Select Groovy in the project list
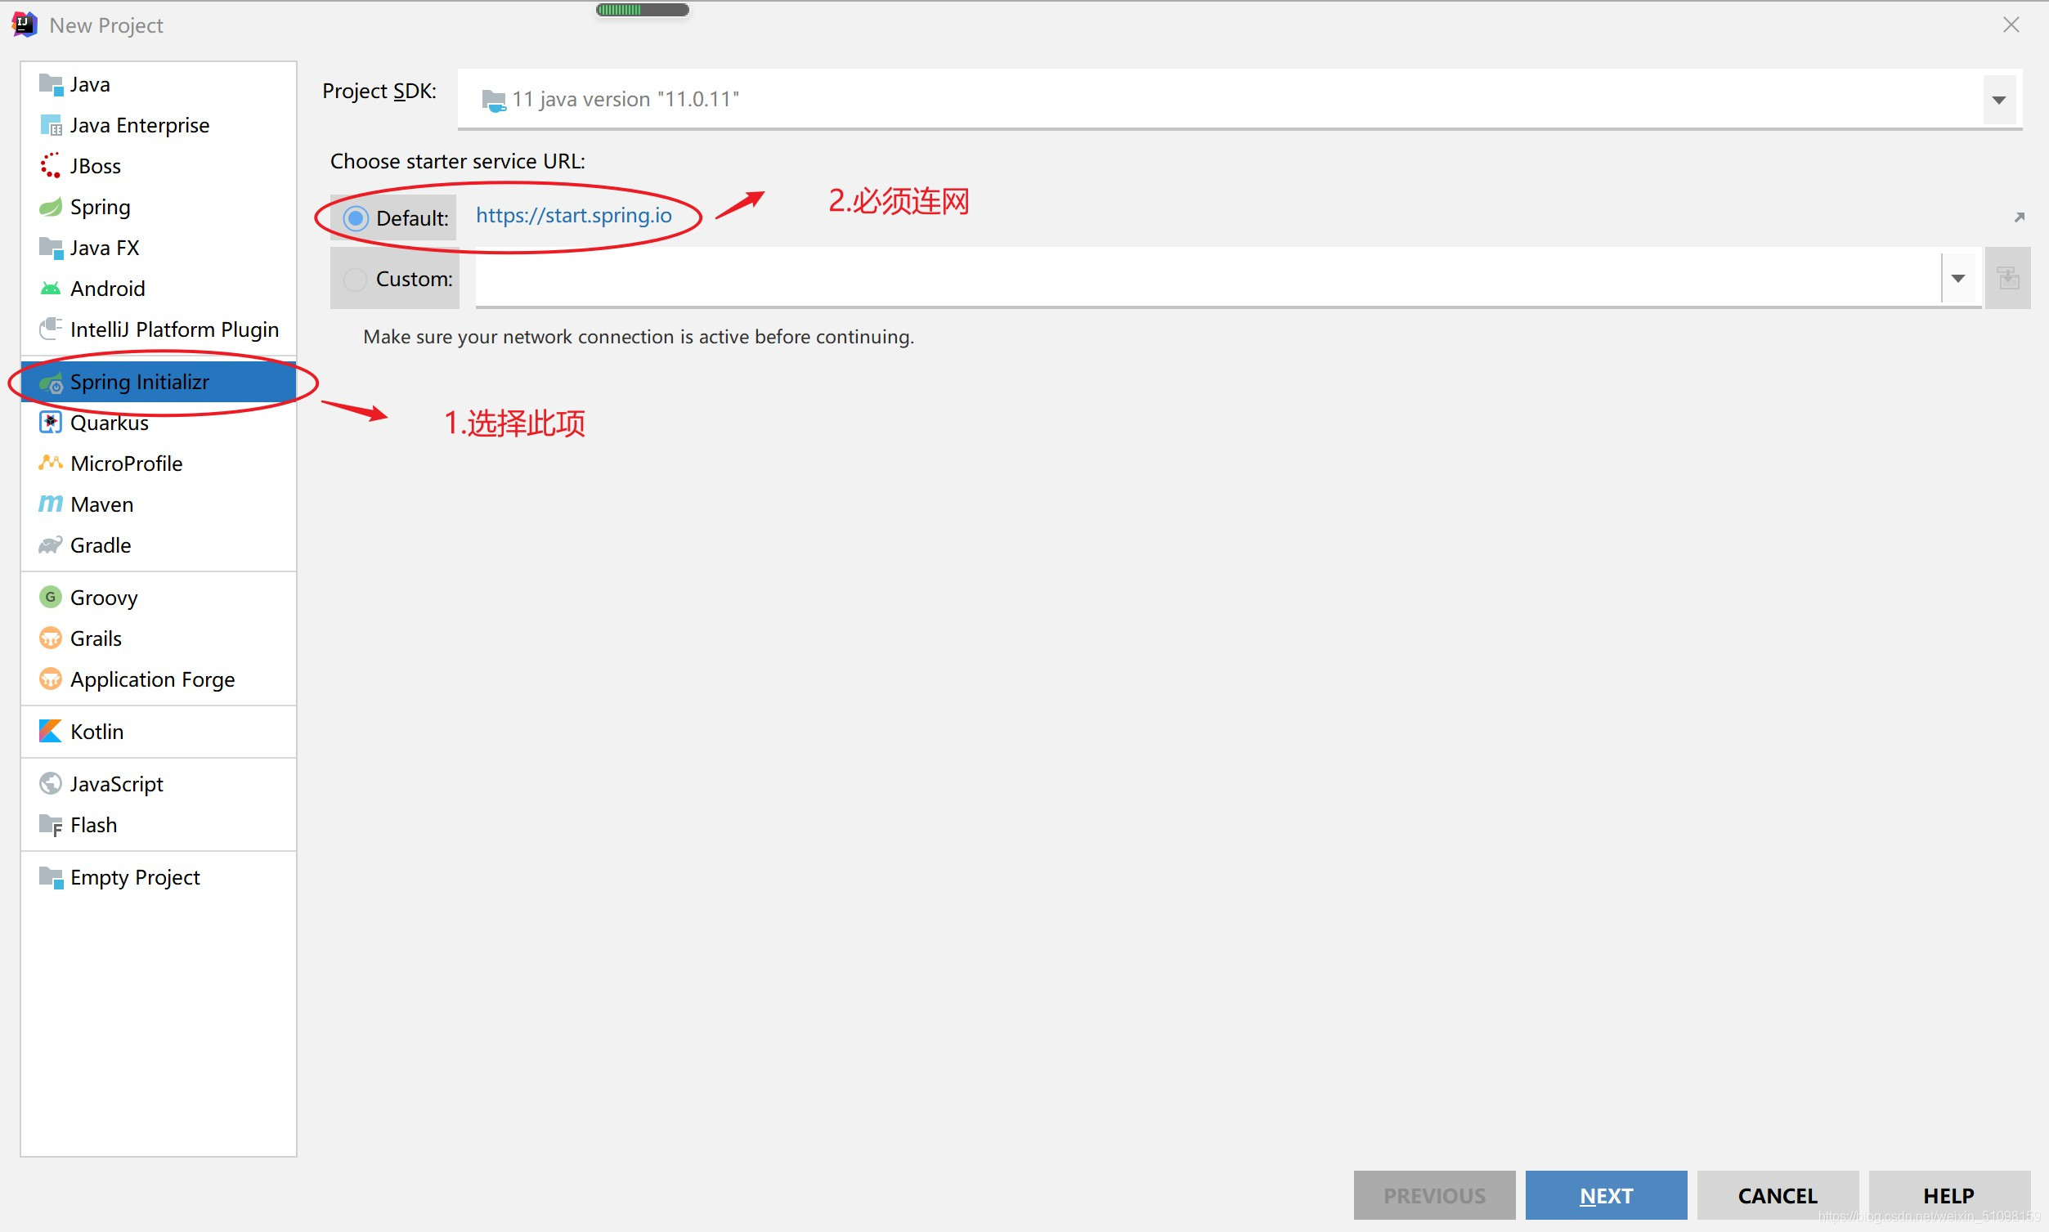The height and width of the screenshot is (1232, 2049). [159, 598]
